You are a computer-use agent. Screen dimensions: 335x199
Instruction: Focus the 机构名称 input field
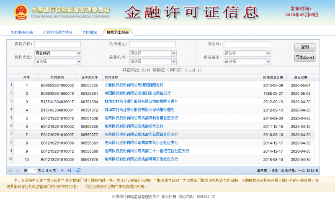point(58,44)
